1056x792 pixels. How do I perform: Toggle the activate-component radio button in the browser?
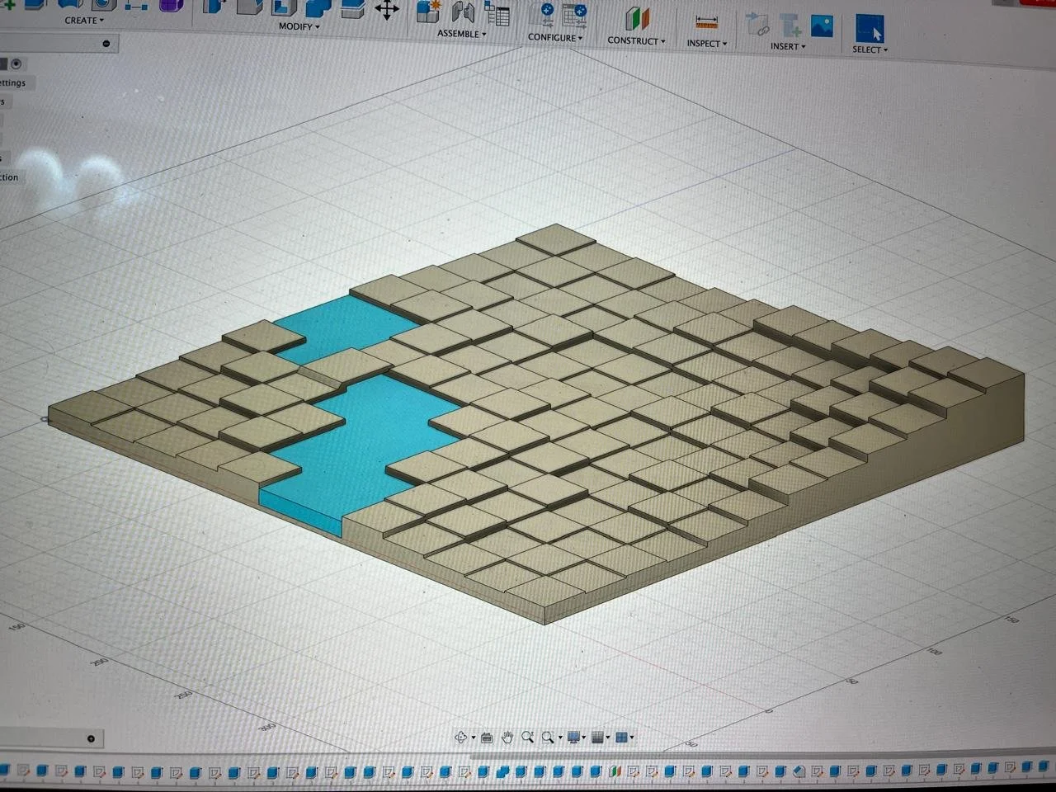[x=16, y=64]
